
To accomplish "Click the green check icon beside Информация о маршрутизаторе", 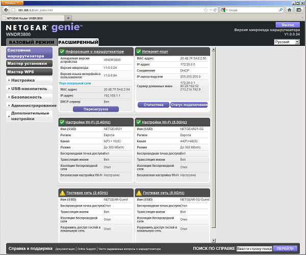I will pyautogui.click(x=62, y=52).
